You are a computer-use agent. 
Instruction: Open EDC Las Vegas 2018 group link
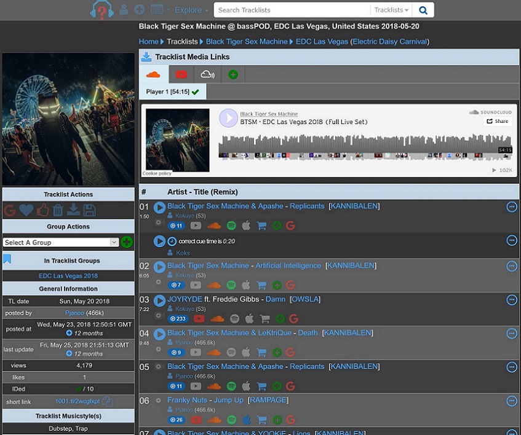68,276
